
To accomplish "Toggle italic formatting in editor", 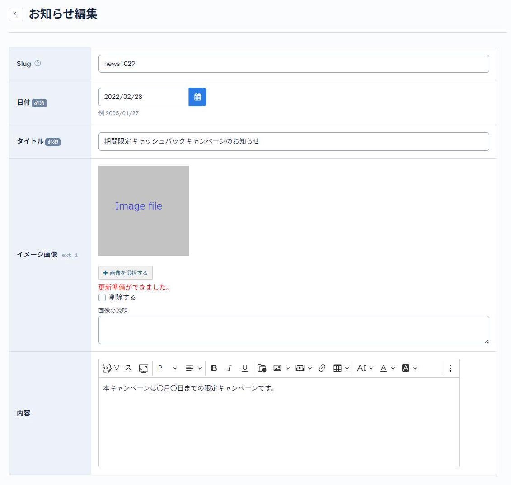I will click(229, 368).
